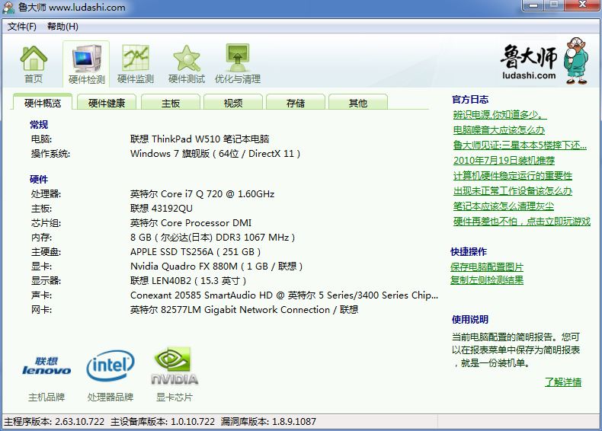
Task: Switch to the 主板 tab
Action: [x=171, y=103]
